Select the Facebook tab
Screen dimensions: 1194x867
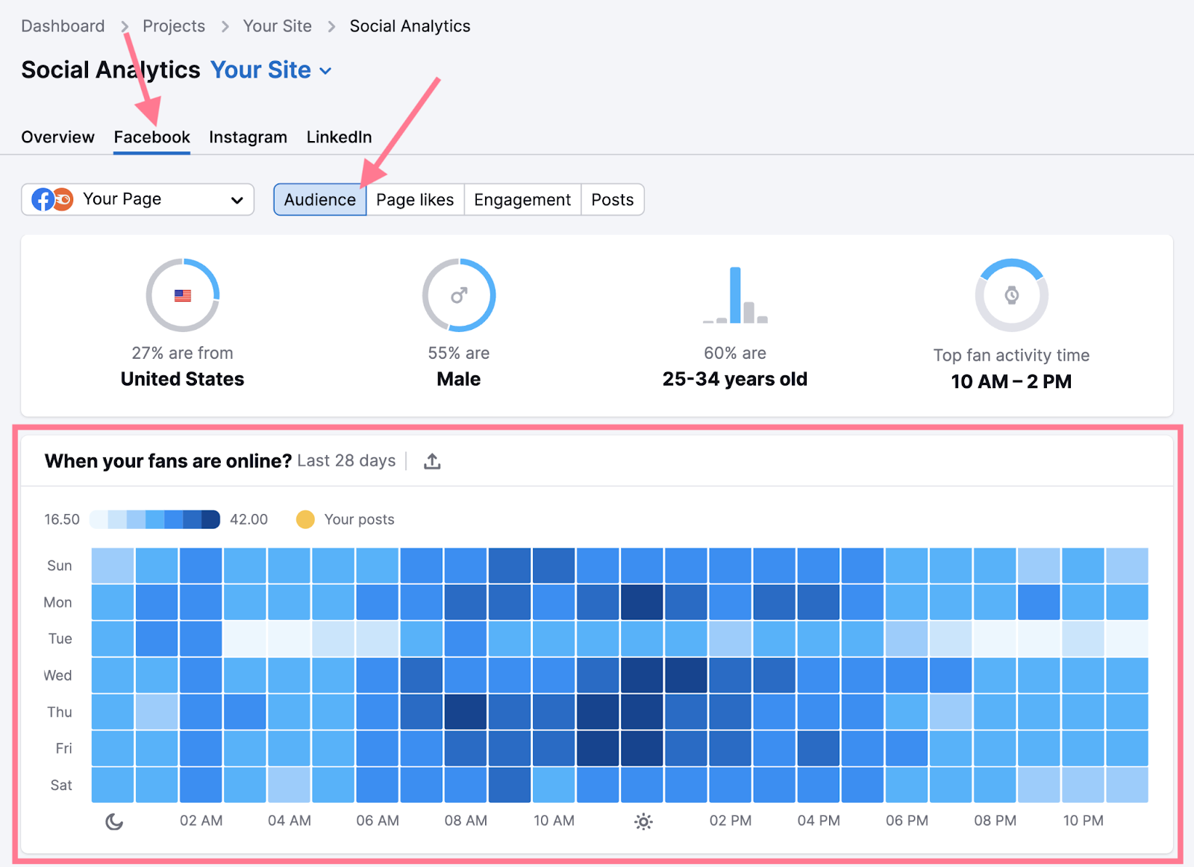[152, 137]
